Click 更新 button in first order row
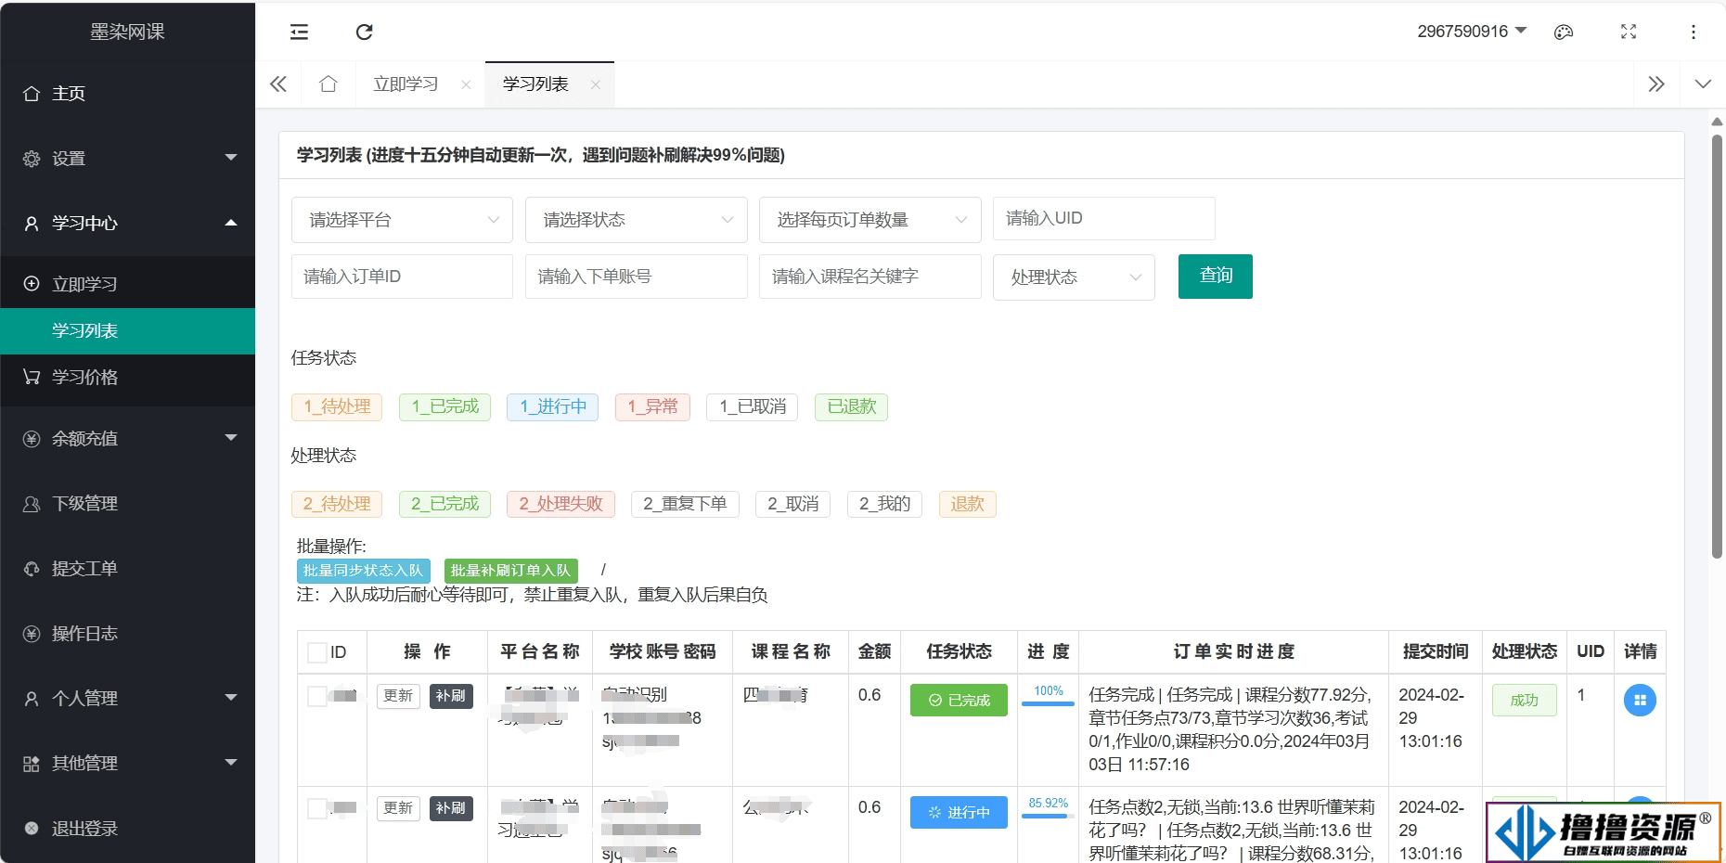 398,696
